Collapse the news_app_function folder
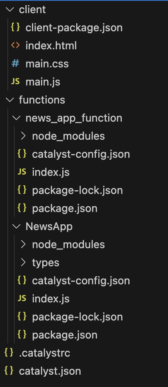This screenshot has height=387, width=168. click(16, 118)
